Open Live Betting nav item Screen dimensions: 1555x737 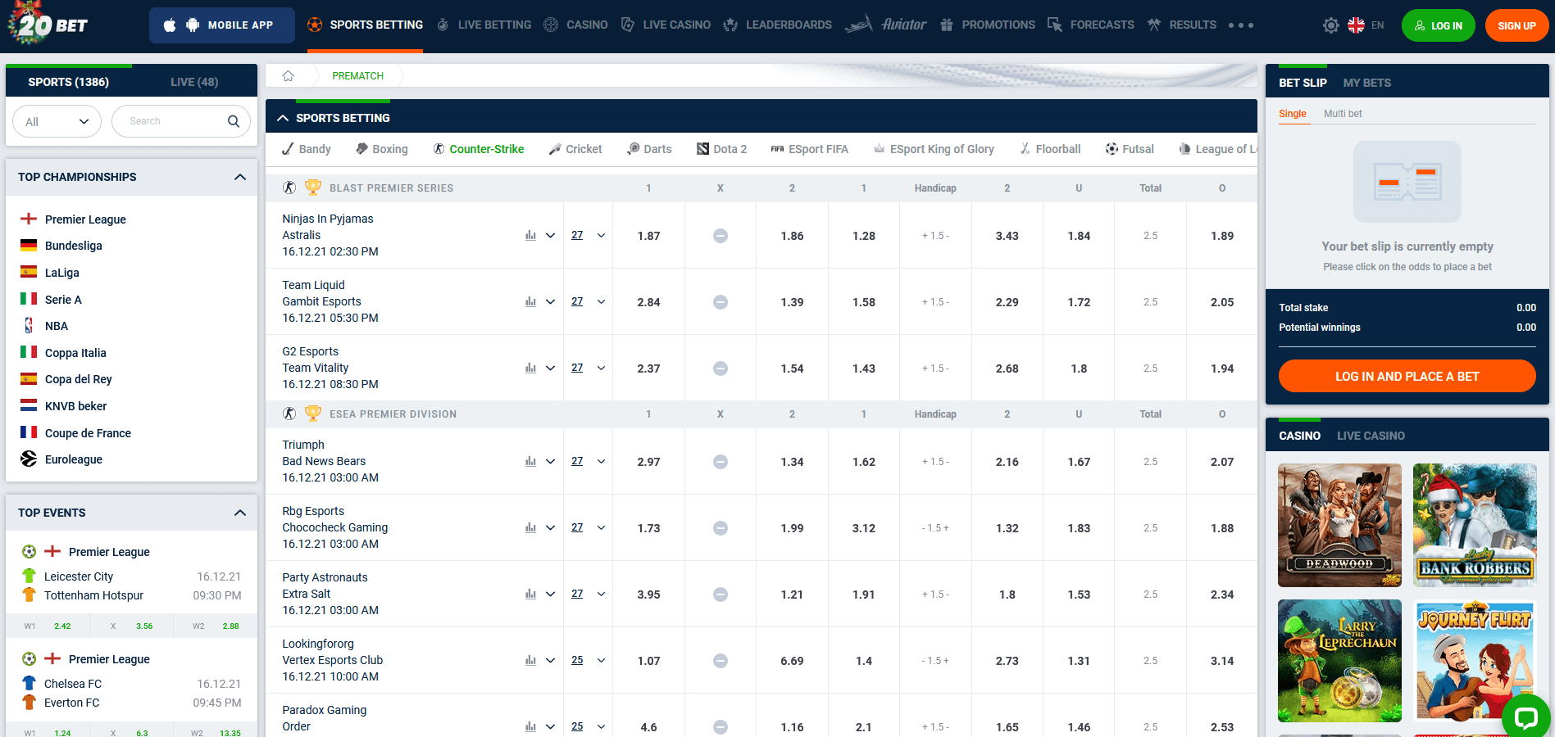click(x=484, y=25)
